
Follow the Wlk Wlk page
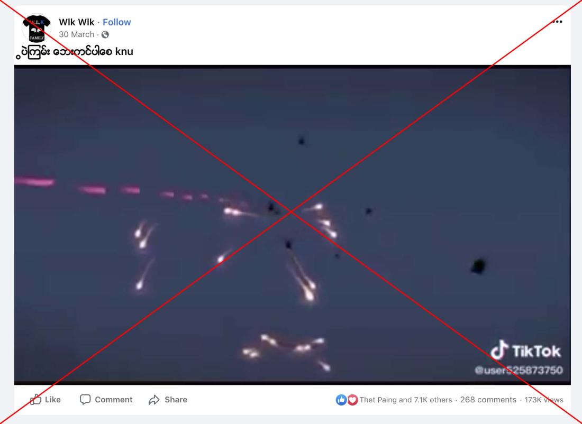click(x=116, y=22)
